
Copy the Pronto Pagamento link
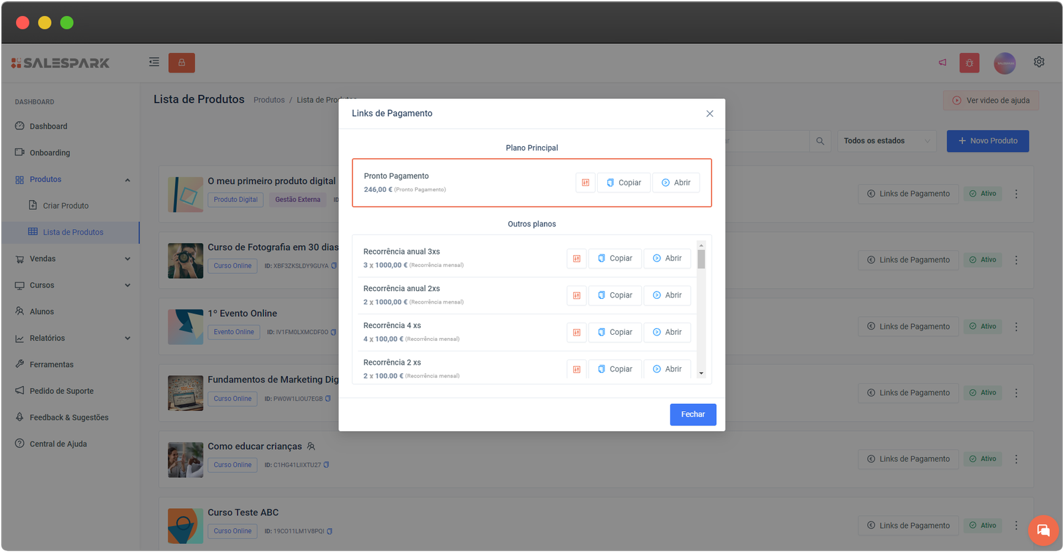[624, 183]
